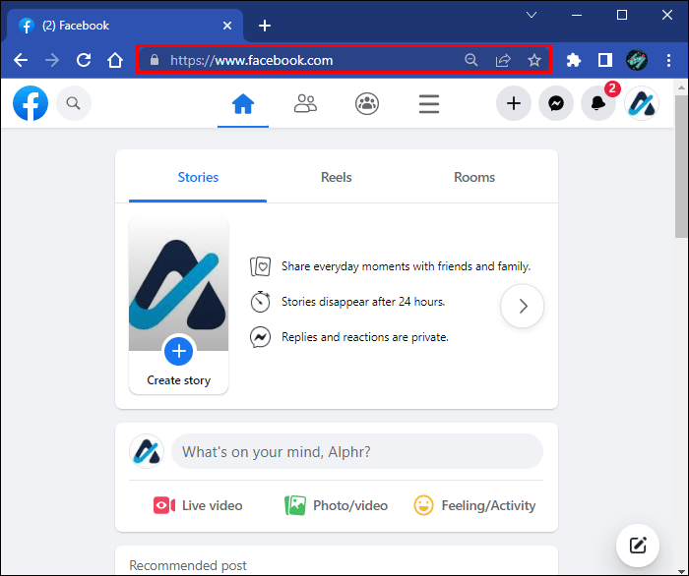This screenshot has height=576, width=689.
Task: Open the Chrome profile avatar
Action: tap(637, 60)
